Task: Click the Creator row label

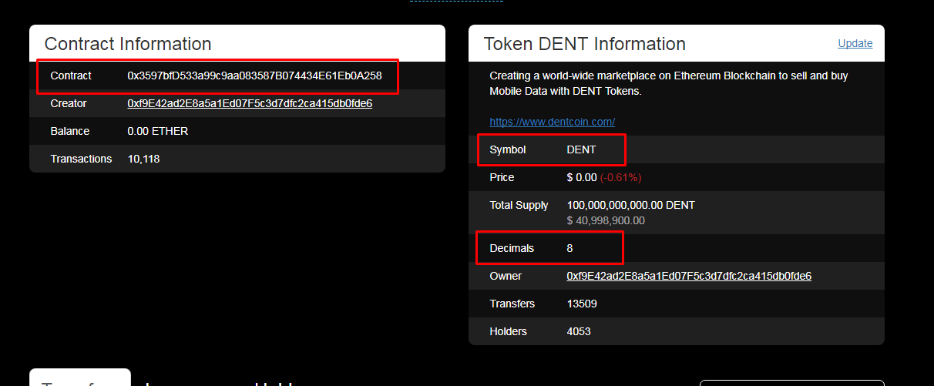Action: click(69, 103)
